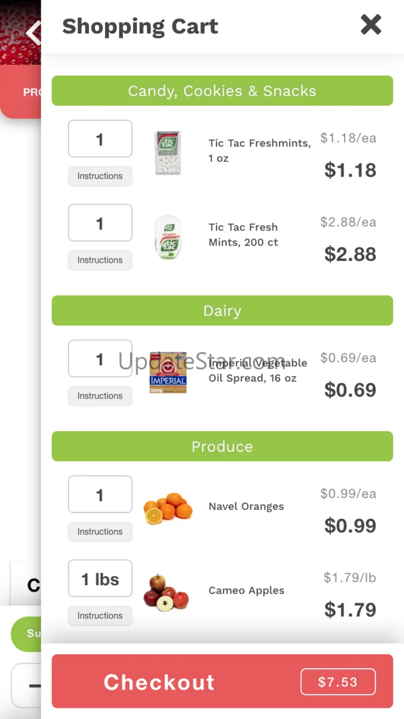Add instructions for Tic Tac Freshmints 1 oz

(100, 176)
